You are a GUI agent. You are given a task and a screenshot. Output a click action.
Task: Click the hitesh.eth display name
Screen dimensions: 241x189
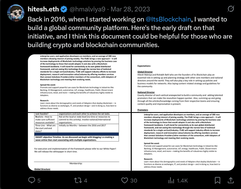tap(43, 9)
